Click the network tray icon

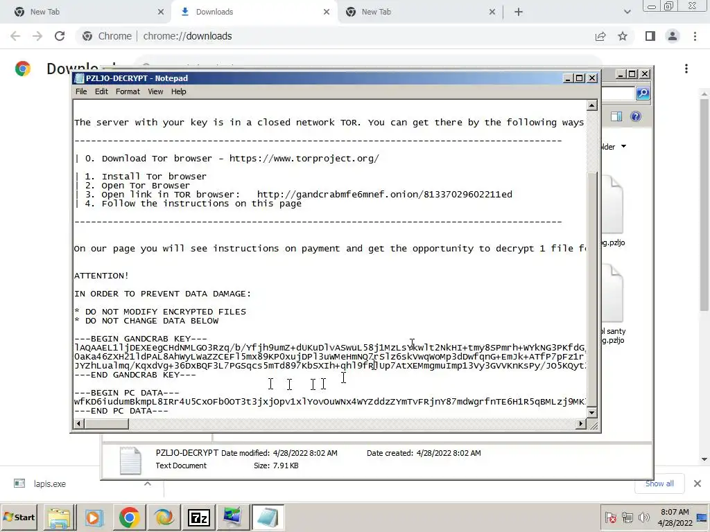[627, 517]
